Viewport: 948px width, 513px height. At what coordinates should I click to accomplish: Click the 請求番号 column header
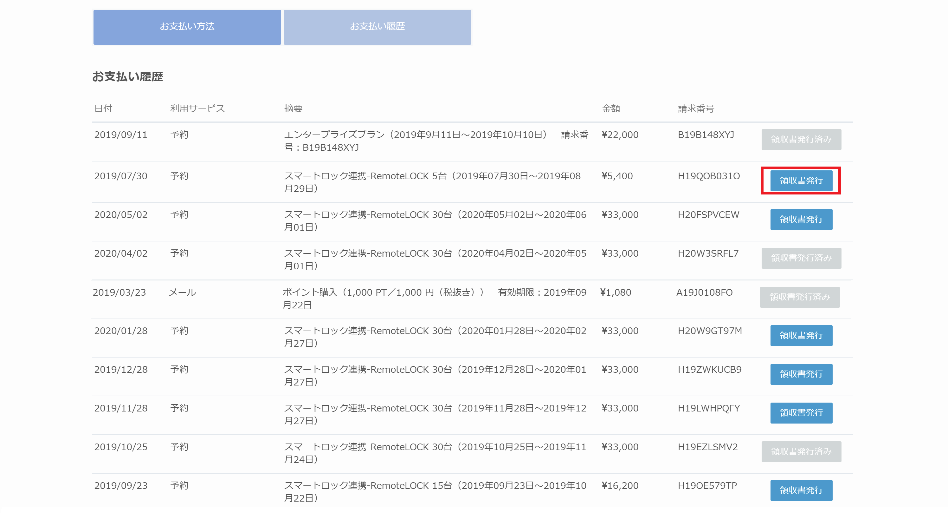(x=695, y=108)
